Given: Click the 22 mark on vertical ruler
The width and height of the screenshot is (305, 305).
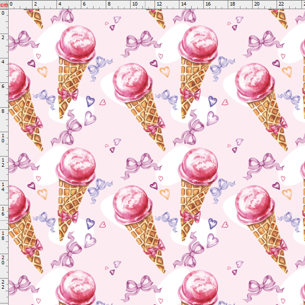Looking at the screenshot, I should [x=3, y=285].
